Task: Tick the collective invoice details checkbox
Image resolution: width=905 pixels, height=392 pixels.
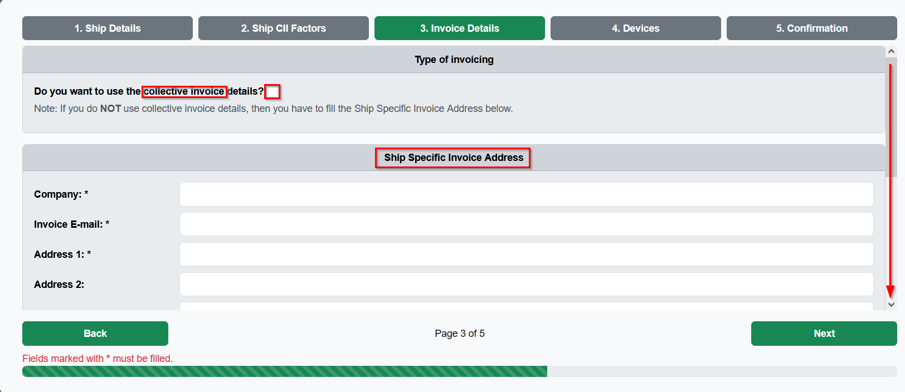Action: (272, 91)
